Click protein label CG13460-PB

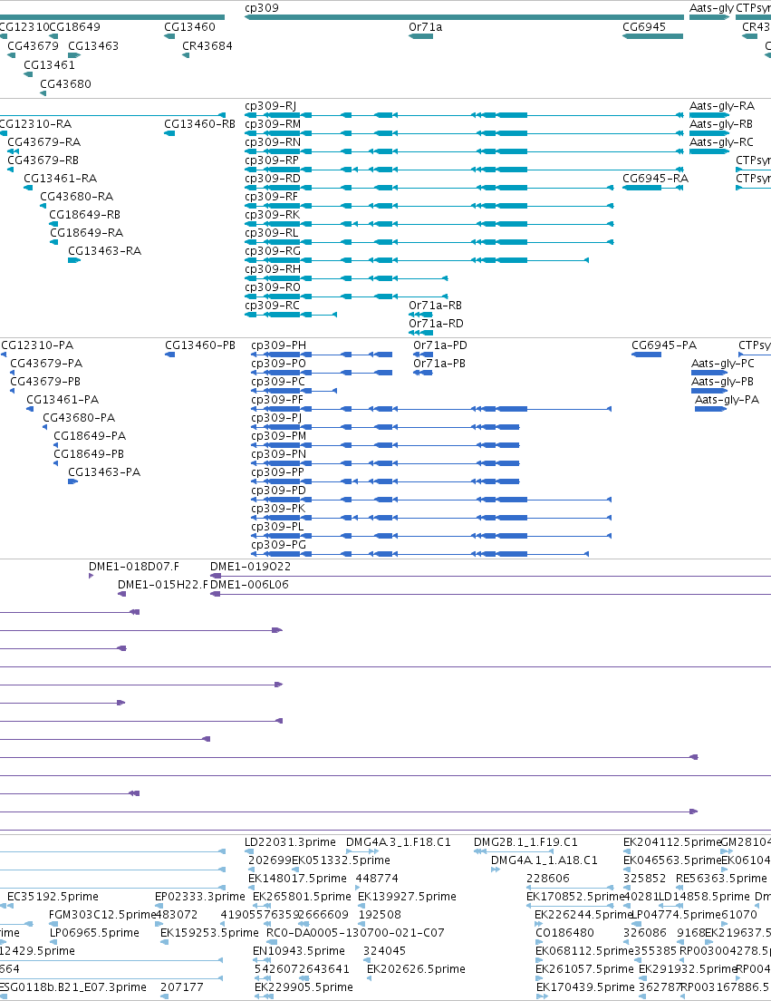pos(200,345)
